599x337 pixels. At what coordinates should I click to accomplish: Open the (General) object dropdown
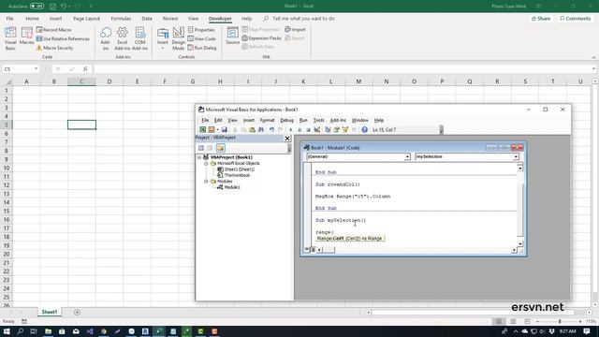[407, 156]
